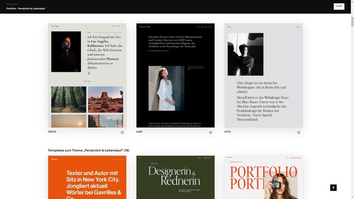Click the TEPITO template name
This screenshot has height=199, width=354.
(52, 132)
